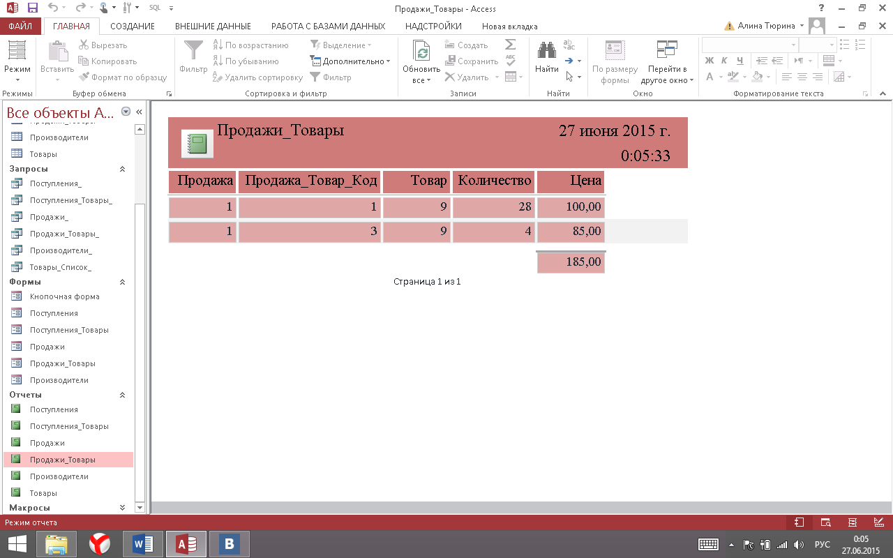Toggle bold Ж formatting
Viewport: 893px width, 558px height.
pos(710,61)
